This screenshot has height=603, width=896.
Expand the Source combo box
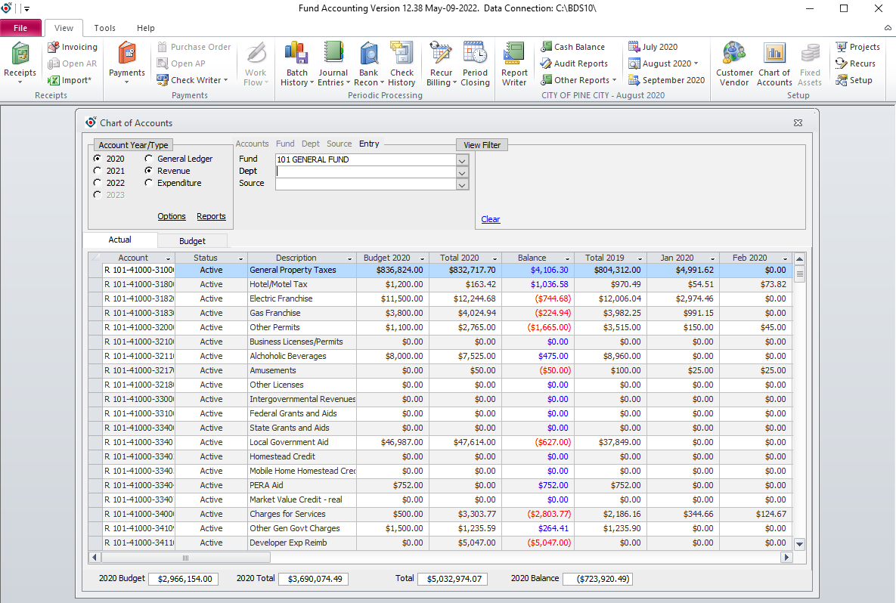[x=462, y=184]
